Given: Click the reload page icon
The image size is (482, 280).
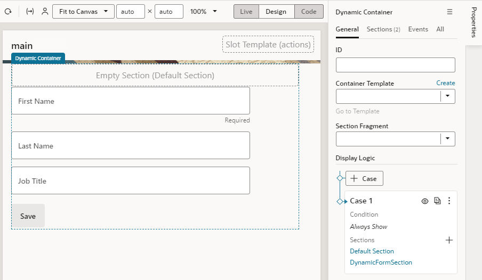Looking at the screenshot, I should tap(9, 12).
